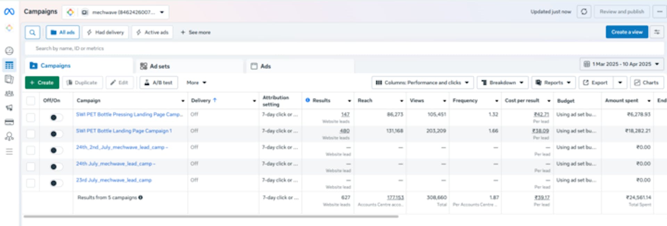The width and height of the screenshot is (667, 226).
Task: Click the colorful account icon in the sidebar
Action: 9,28
